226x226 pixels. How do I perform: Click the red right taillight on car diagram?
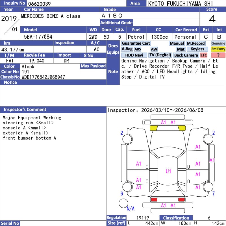pyautogui.click(x=181, y=200)
